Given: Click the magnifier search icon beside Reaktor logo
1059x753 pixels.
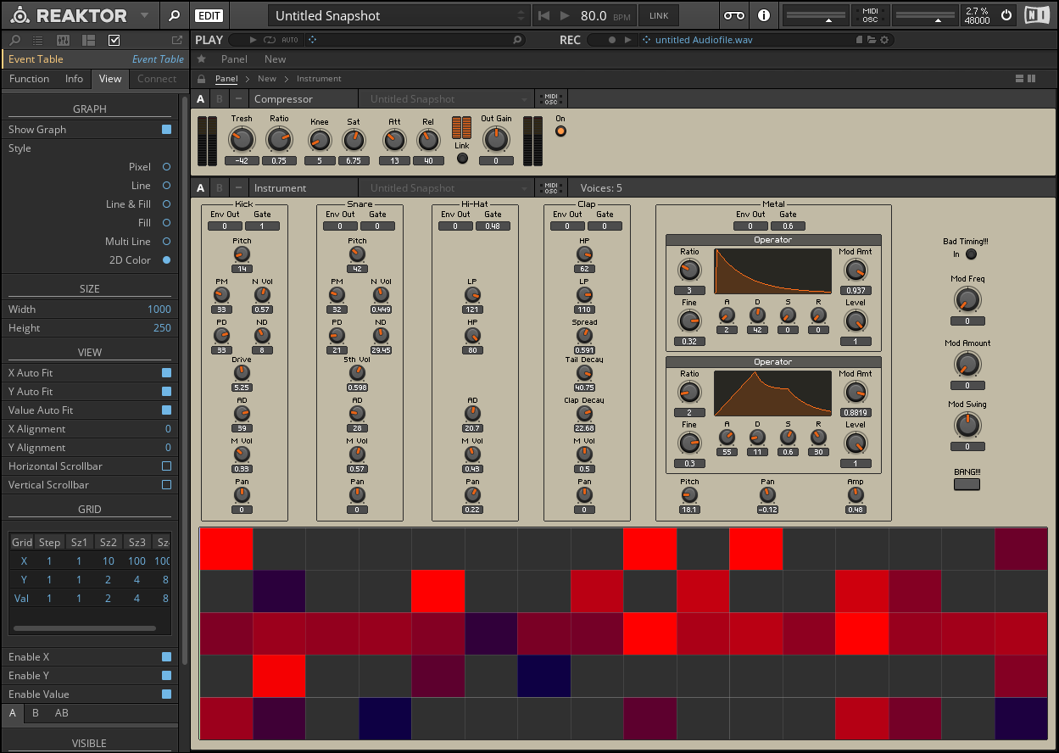Looking at the screenshot, I should (x=174, y=15).
